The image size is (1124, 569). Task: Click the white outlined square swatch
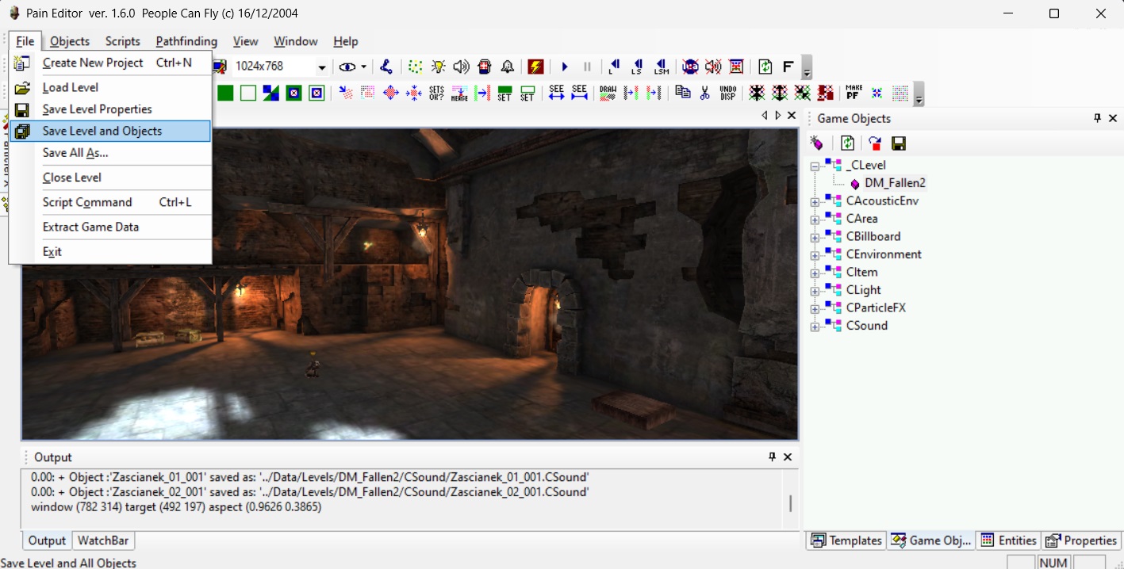pos(248,93)
